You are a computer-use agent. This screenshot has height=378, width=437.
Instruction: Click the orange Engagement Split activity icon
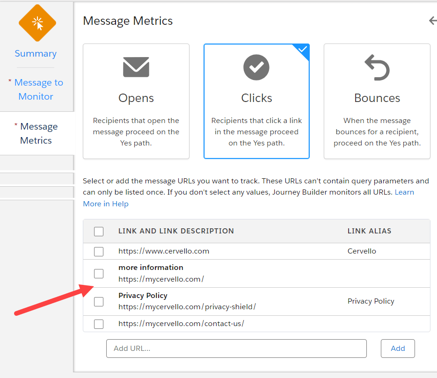tap(37, 23)
